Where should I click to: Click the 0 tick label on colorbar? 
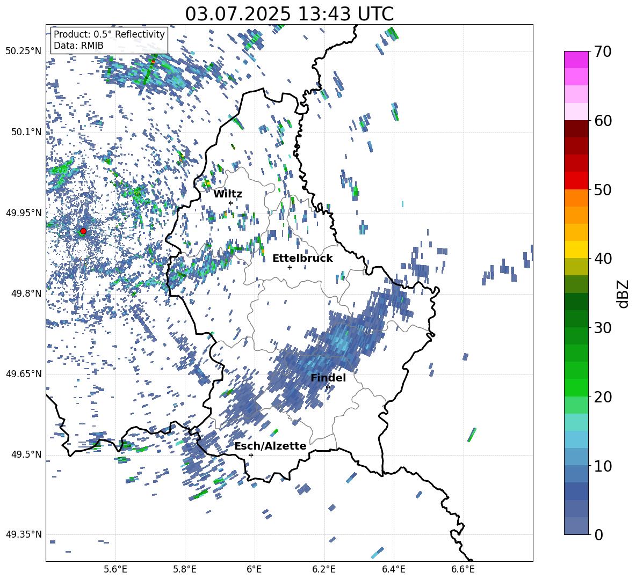598,535
